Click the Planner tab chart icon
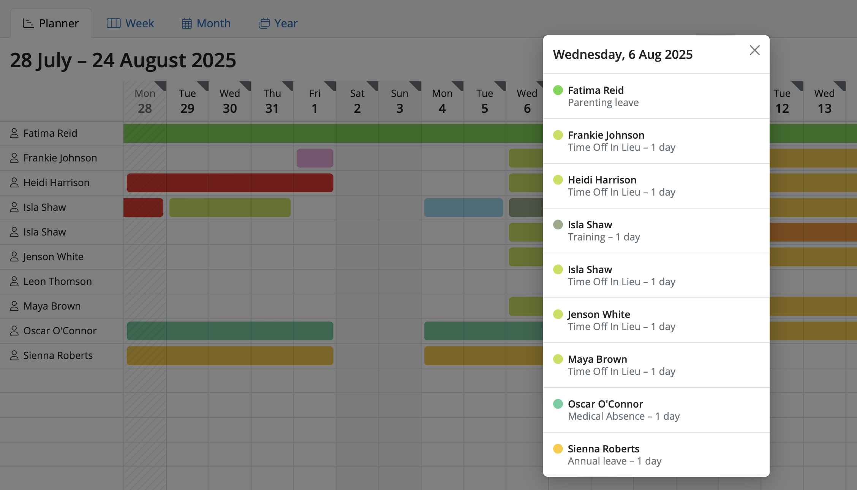Viewport: 857px width, 490px height. [28, 24]
